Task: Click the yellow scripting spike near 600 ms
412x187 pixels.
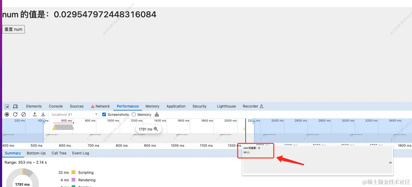Action: click(x=54, y=128)
